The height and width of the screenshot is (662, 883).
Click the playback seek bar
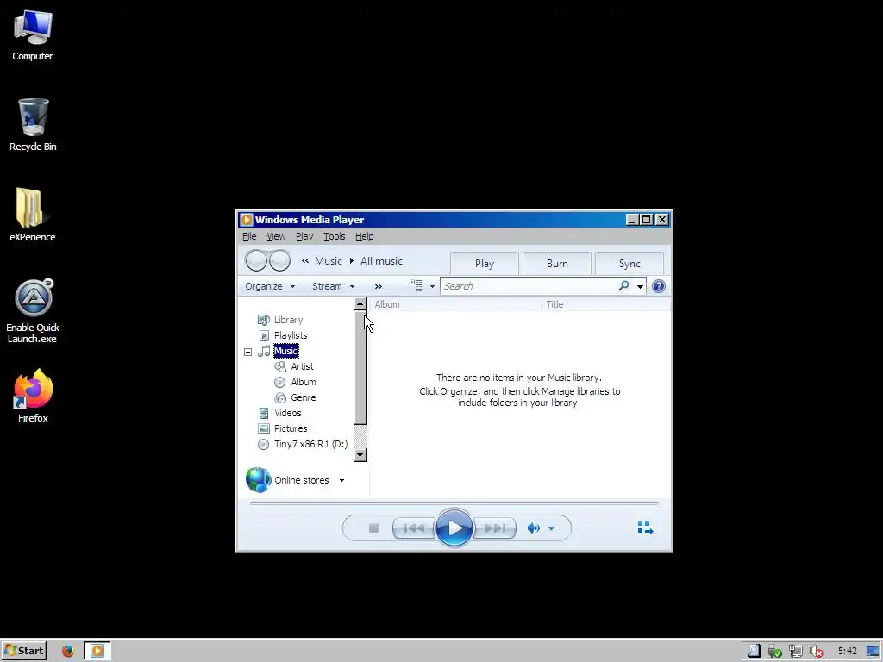454,503
